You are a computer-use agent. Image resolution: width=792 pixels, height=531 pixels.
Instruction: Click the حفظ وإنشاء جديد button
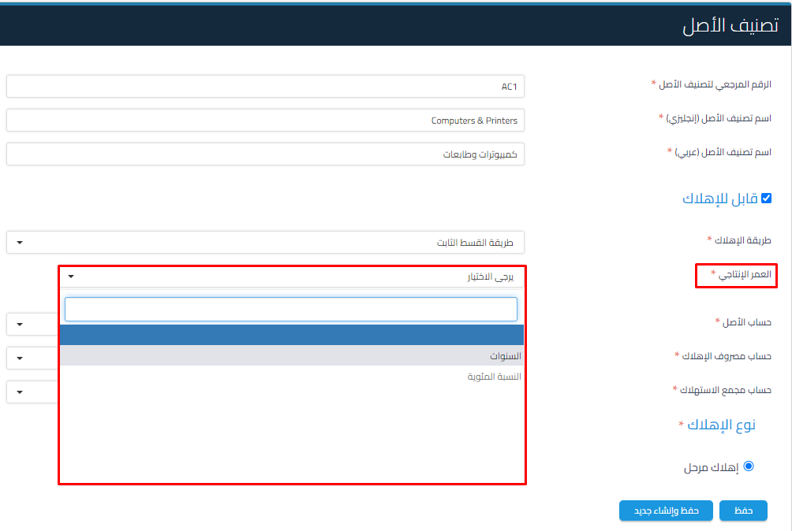(665, 511)
